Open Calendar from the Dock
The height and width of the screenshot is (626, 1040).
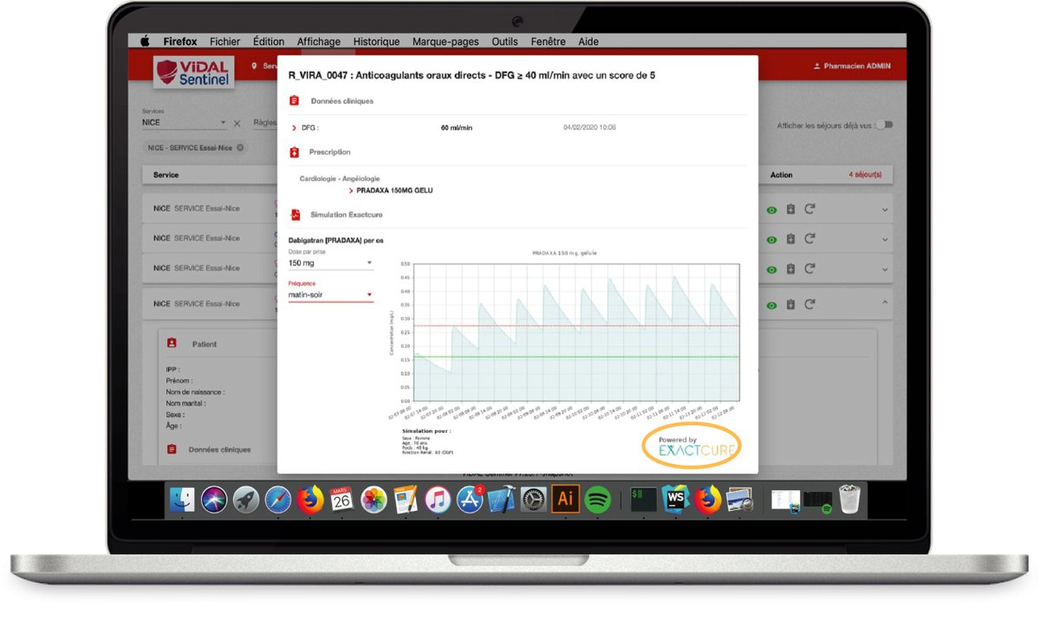pyautogui.click(x=341, y=499)
